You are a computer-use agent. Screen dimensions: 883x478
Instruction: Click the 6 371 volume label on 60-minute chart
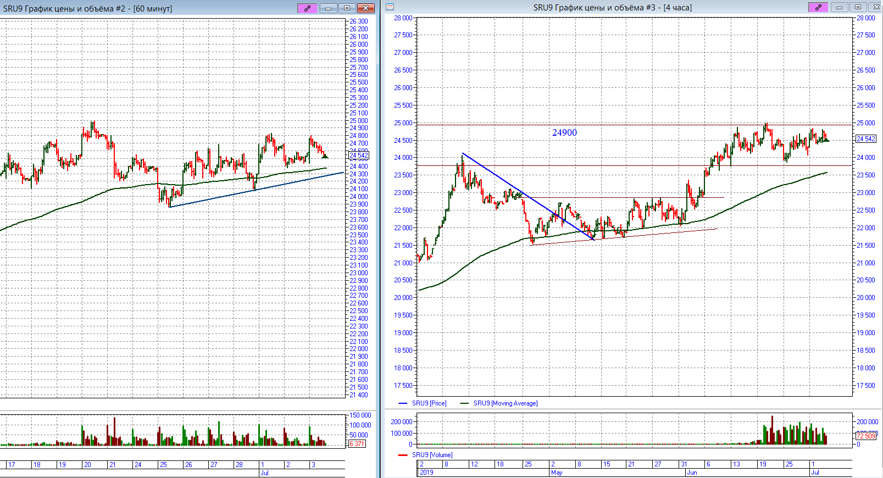coord(357,444)
